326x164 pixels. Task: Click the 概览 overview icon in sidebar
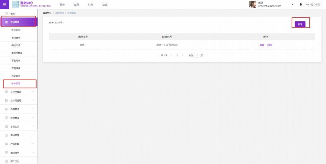(x=6, y=14)
